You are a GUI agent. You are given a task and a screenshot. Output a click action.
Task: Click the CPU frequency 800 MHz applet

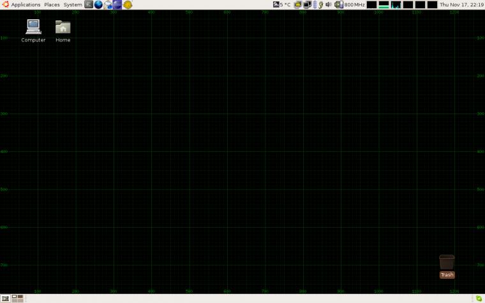click(350, 4)
